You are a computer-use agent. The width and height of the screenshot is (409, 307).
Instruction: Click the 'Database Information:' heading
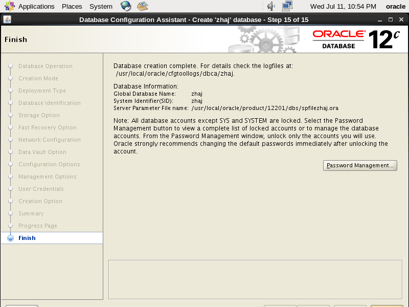click(146, 86)
